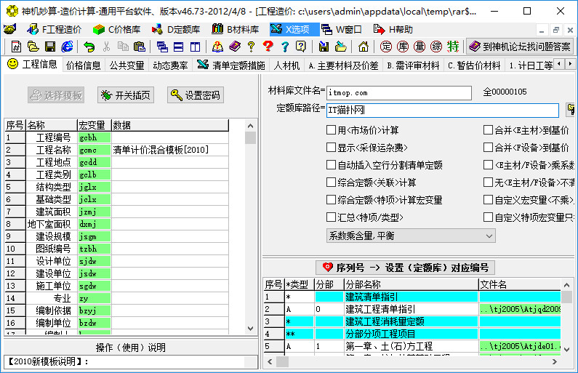
Task: Click the open folder toolbar icon
Action: 33,46
